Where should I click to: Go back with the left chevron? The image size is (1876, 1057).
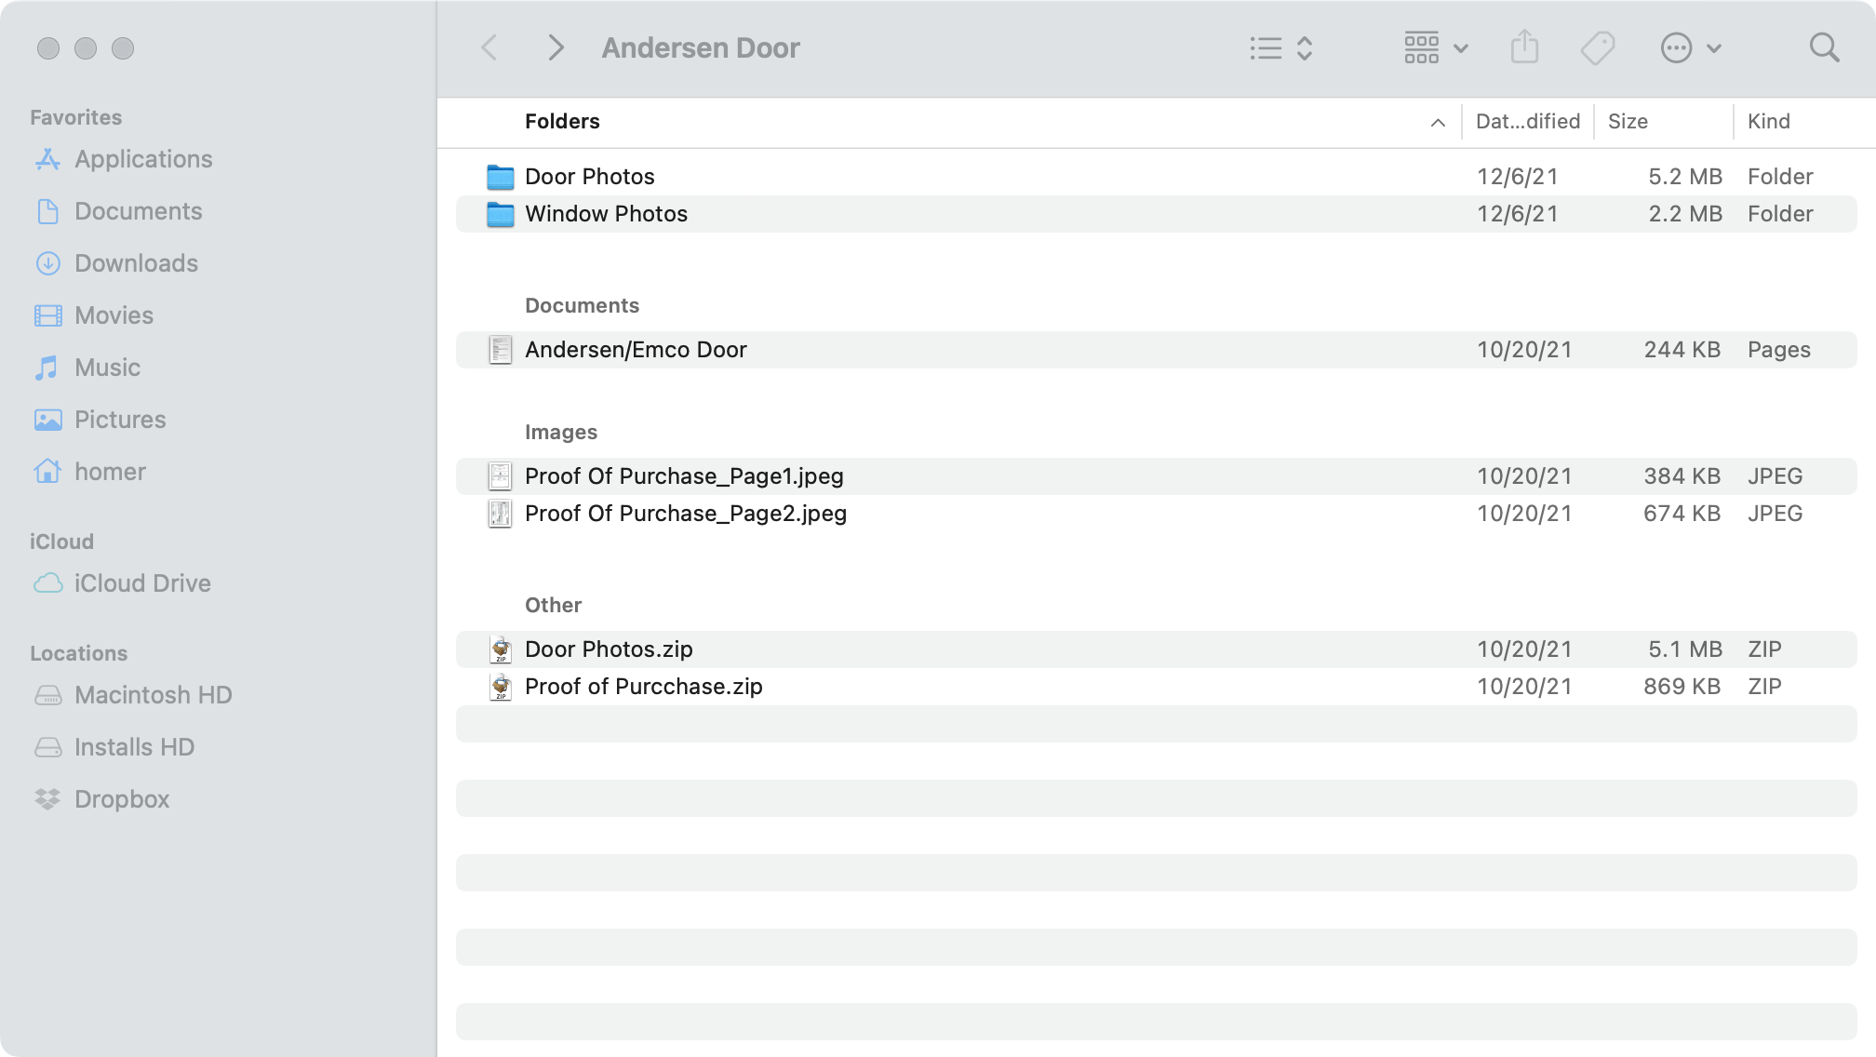pos(489,47)
